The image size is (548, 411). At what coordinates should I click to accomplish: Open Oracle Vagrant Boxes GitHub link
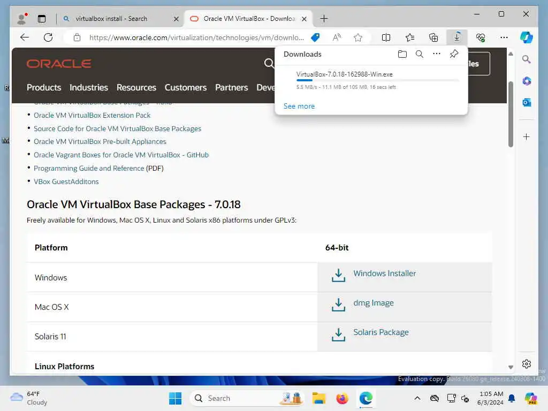pyautogui.click(x=121, y=155)
